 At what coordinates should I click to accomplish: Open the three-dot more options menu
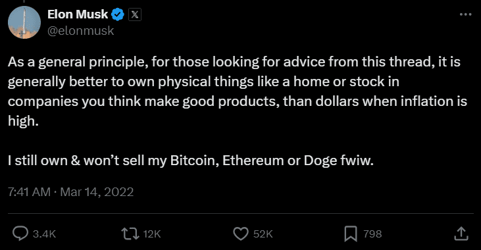465,14
